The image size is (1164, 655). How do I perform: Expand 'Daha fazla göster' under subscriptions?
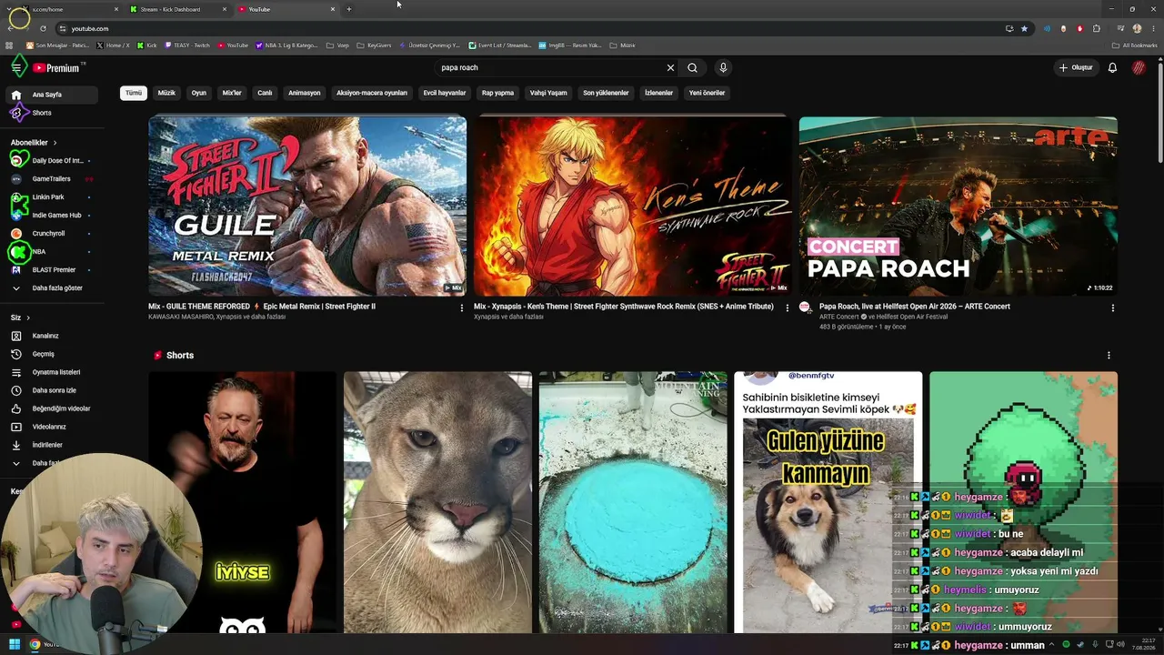click(50, 288)
